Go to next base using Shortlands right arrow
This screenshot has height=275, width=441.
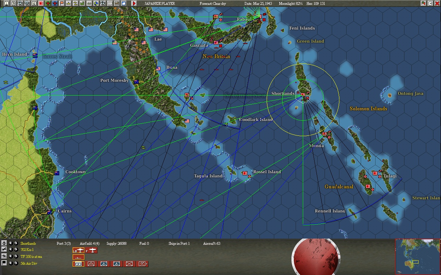point(16,243)
